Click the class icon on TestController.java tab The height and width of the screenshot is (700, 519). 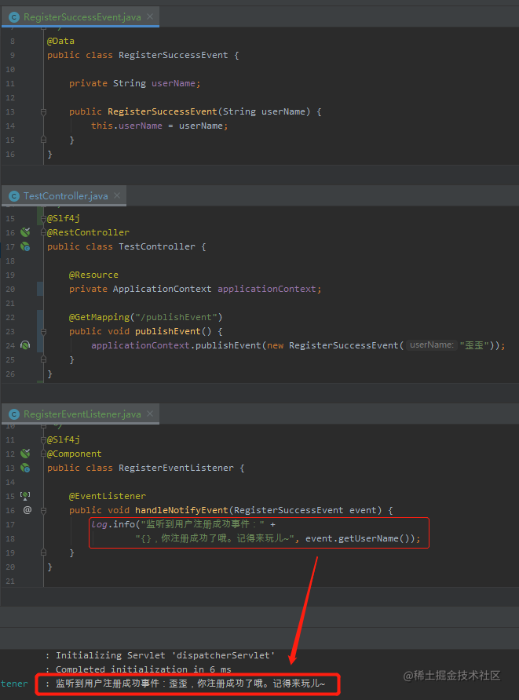point(14,196)
